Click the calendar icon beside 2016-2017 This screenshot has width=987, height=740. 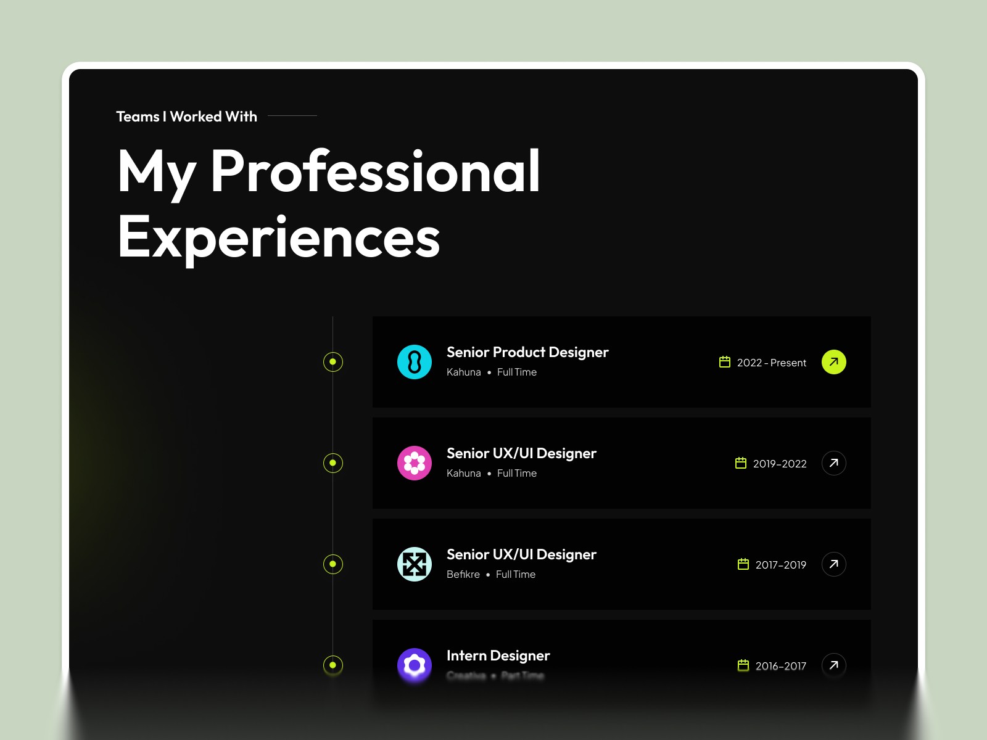(743, 665)
